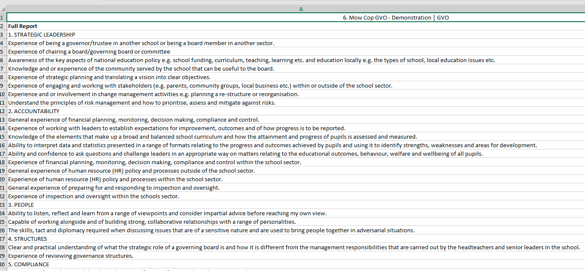585x271 pixels.
Task: Click the Full Report cell
Action: [296, 26]
